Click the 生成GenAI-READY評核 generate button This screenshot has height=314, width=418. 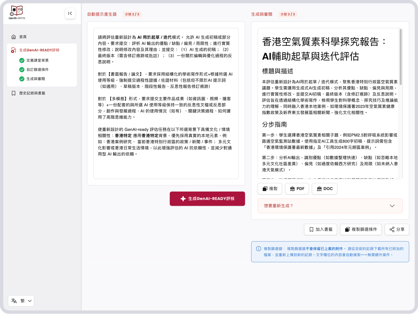tap(207, 199)
